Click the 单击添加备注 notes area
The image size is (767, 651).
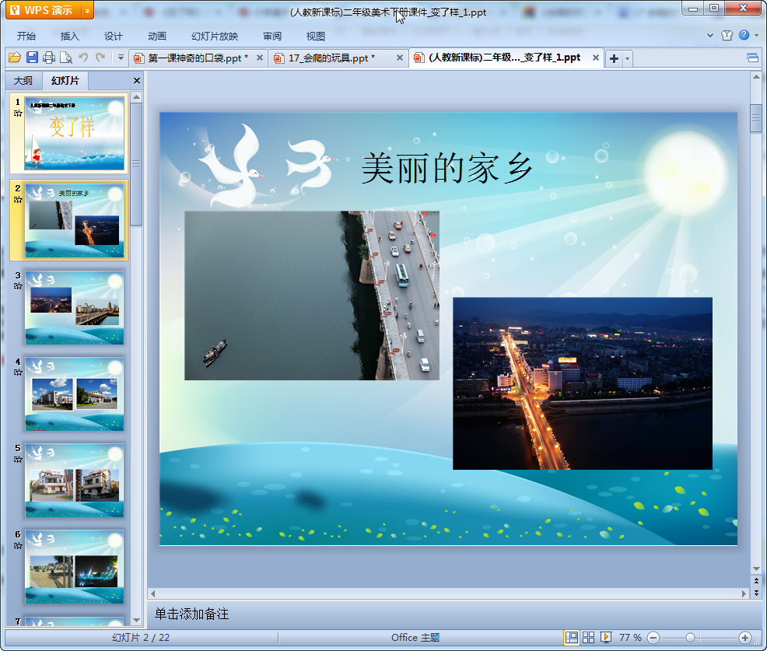[x=191, y=614]
